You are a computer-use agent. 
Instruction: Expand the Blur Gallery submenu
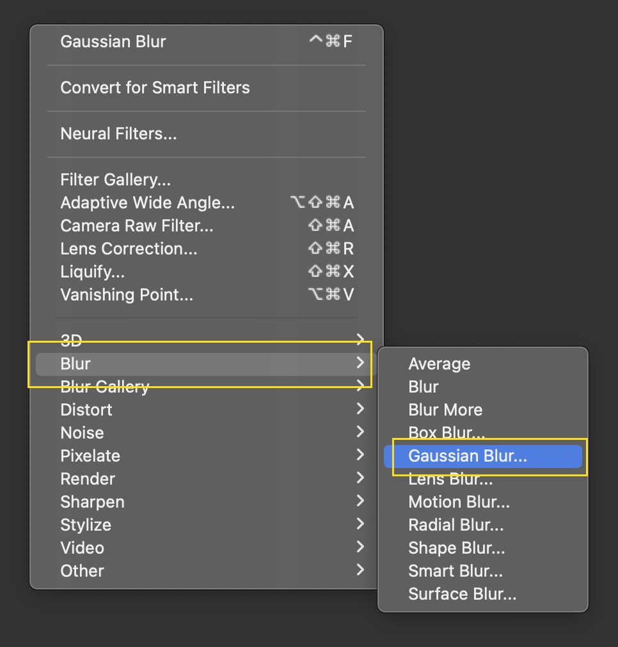point(360,386)
